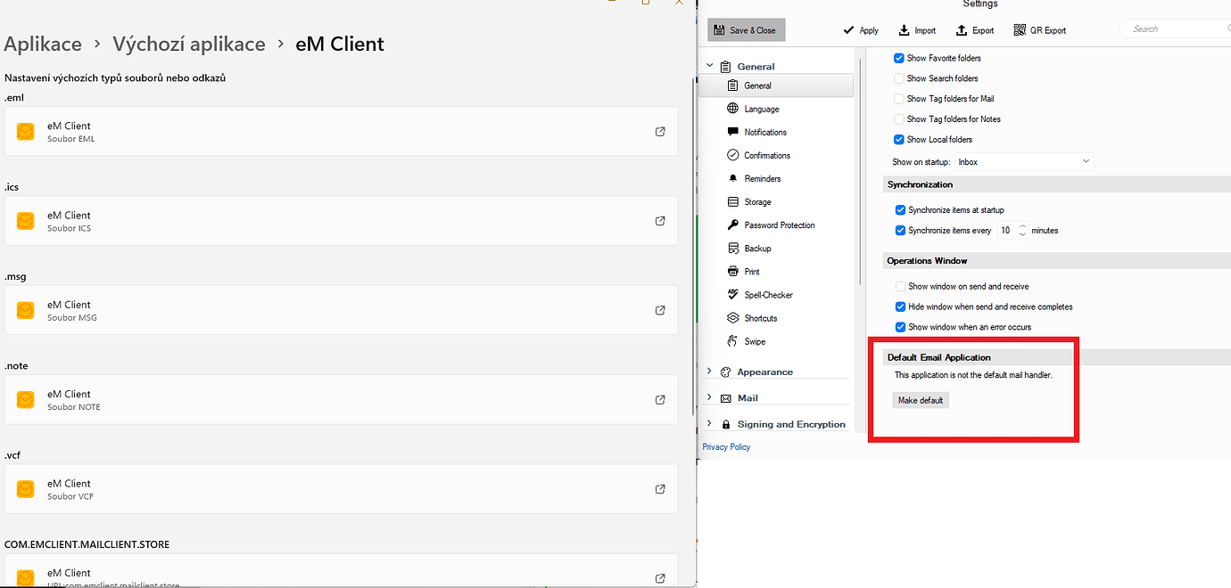Viewport: 1231px width, 588px height.
Task: Disable Show Favorite folders
Action: point(898,58)
